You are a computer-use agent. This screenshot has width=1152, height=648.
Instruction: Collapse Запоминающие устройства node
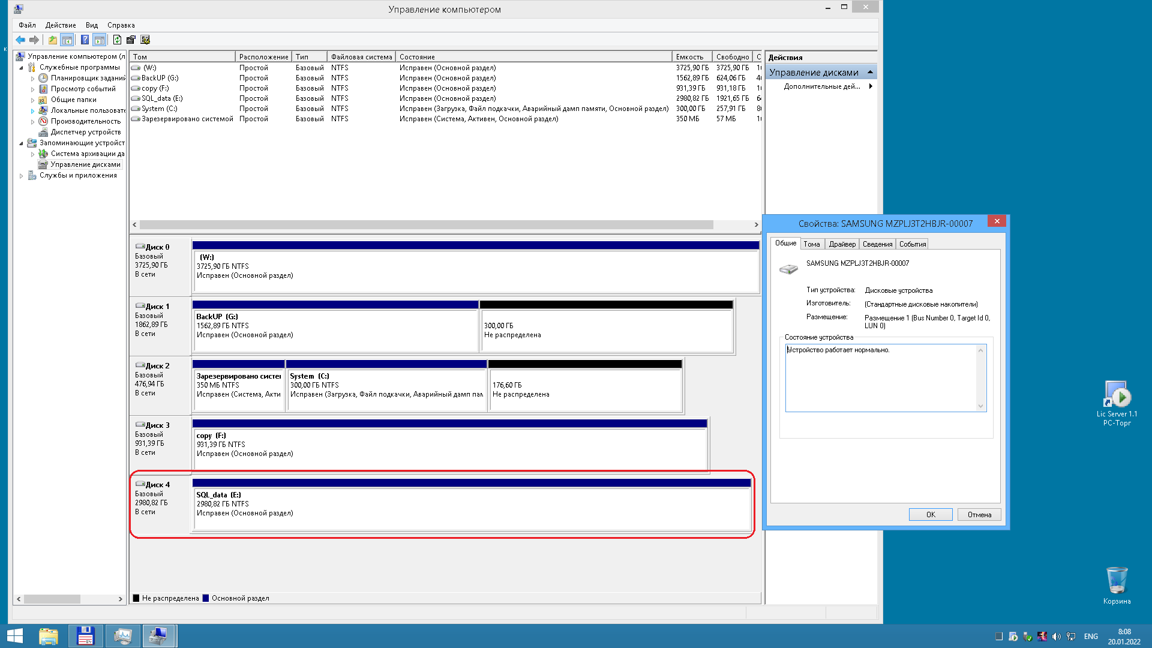pyautogui.click(x=22, y=143)
